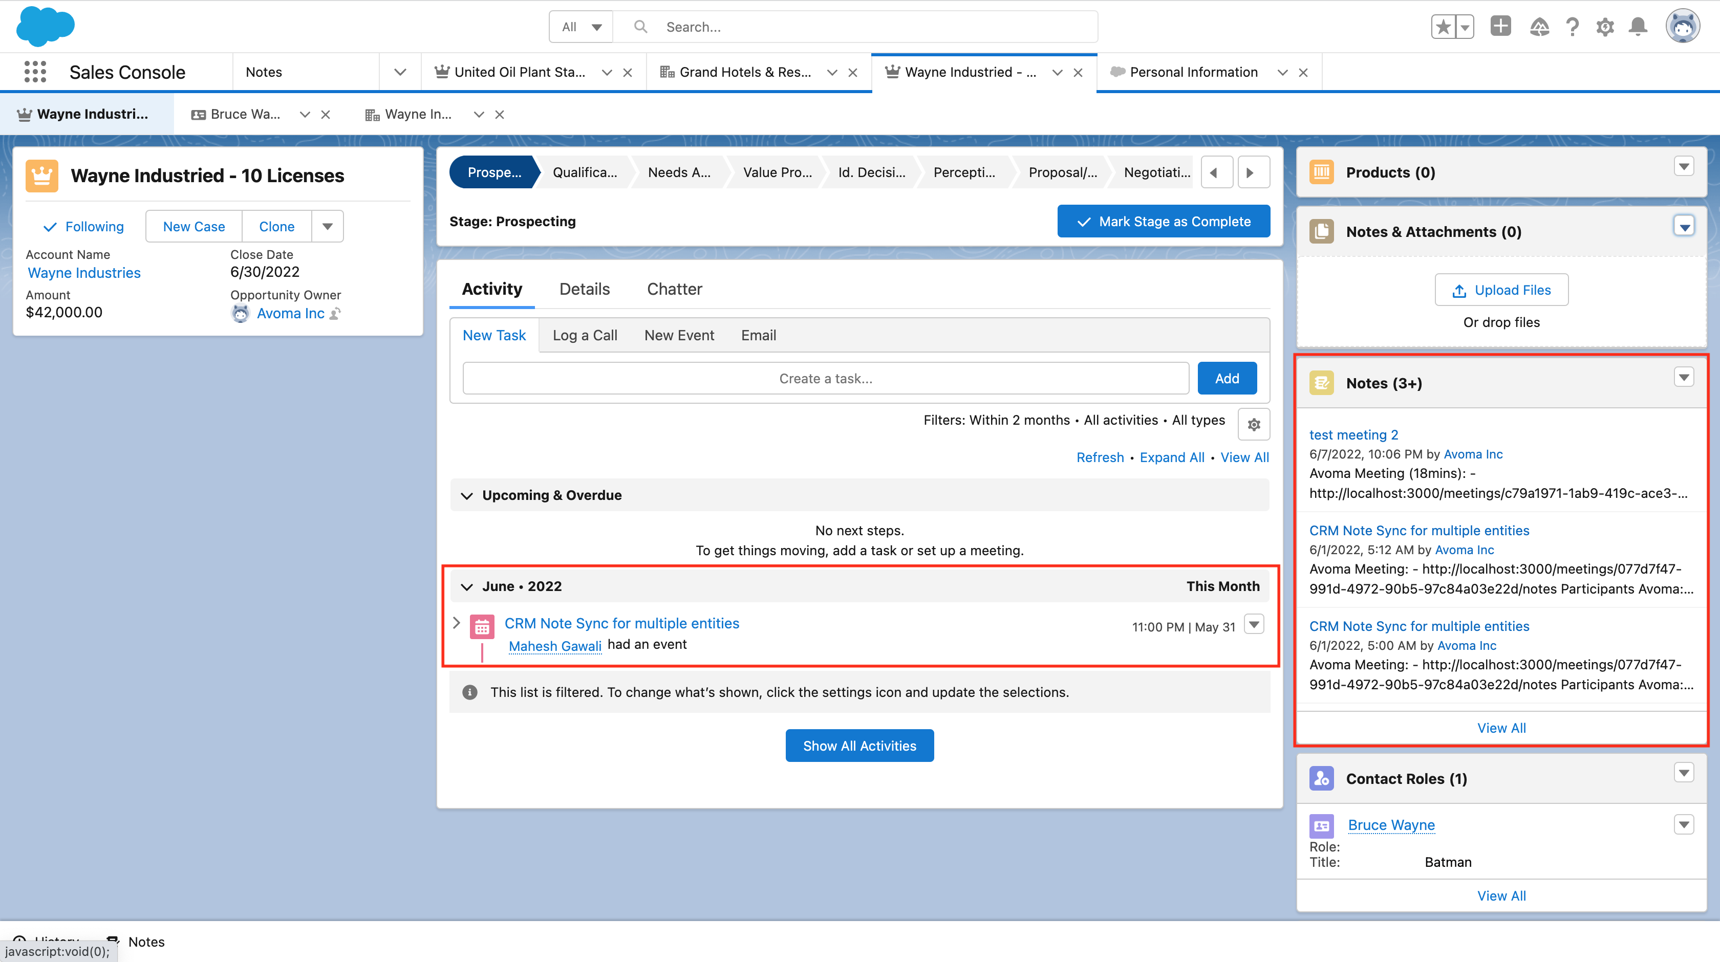Open the Notes navigation item menu chevron

tap(400, 72)
